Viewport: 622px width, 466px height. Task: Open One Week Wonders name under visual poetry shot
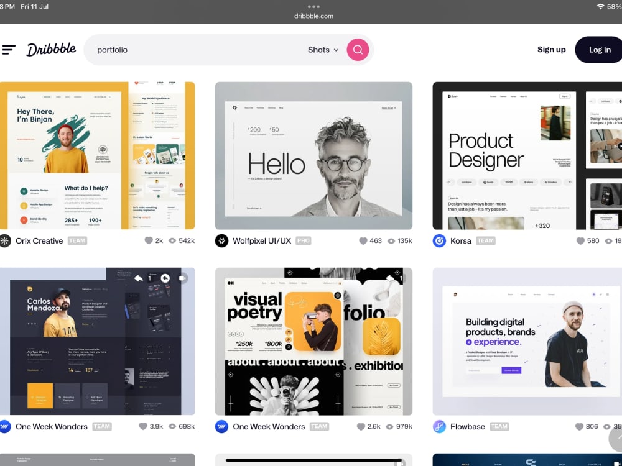coord(269,427)
